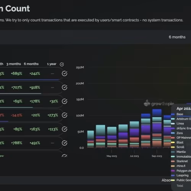Click the zkSync Era color swatch in tooltip

(173, 128)
